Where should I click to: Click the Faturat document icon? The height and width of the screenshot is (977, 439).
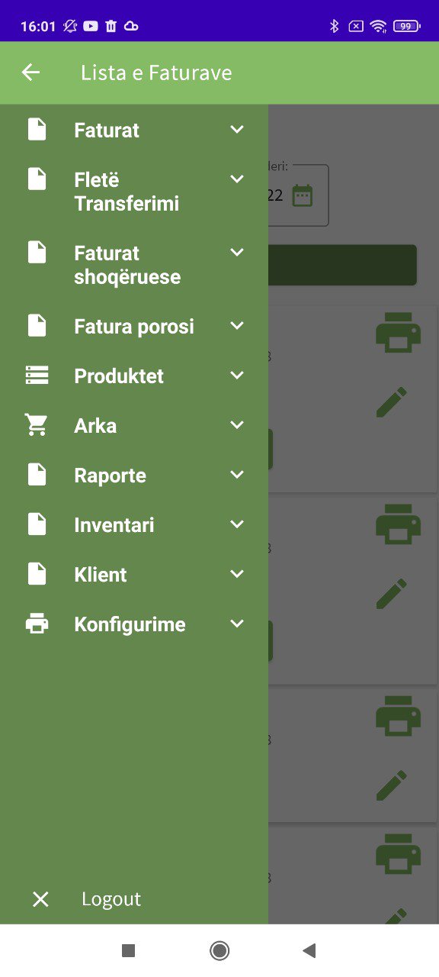(x=37, y=129)
